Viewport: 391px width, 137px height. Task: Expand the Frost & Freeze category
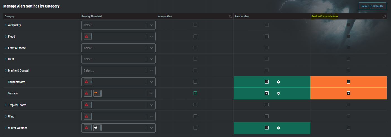pos(6,48)
